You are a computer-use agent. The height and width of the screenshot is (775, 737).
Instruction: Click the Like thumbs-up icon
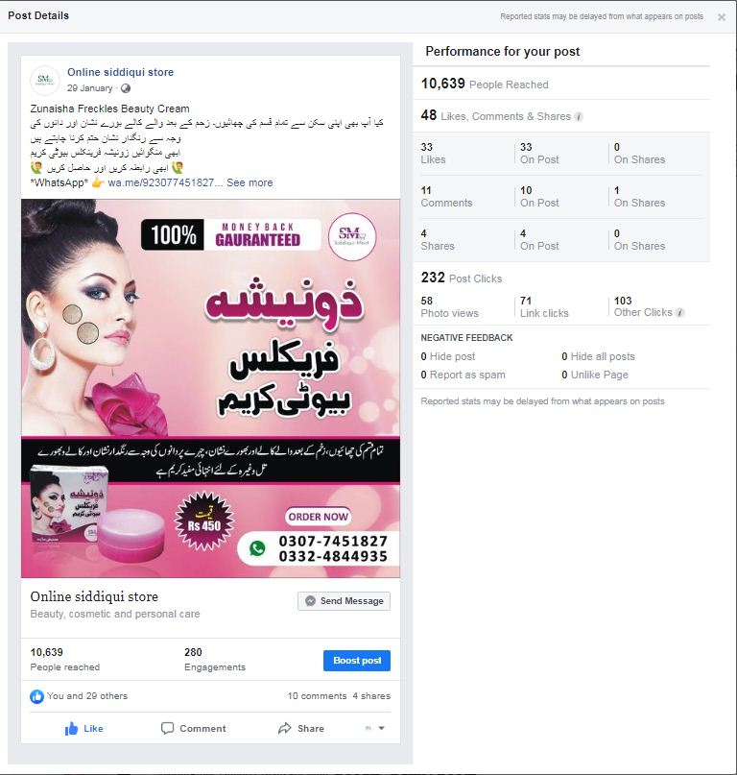pos(71,728)
